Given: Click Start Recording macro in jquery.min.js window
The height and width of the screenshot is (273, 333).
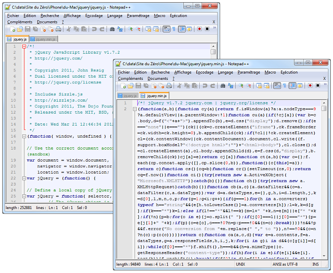Looking at the screenshot, I should [310, 86].
